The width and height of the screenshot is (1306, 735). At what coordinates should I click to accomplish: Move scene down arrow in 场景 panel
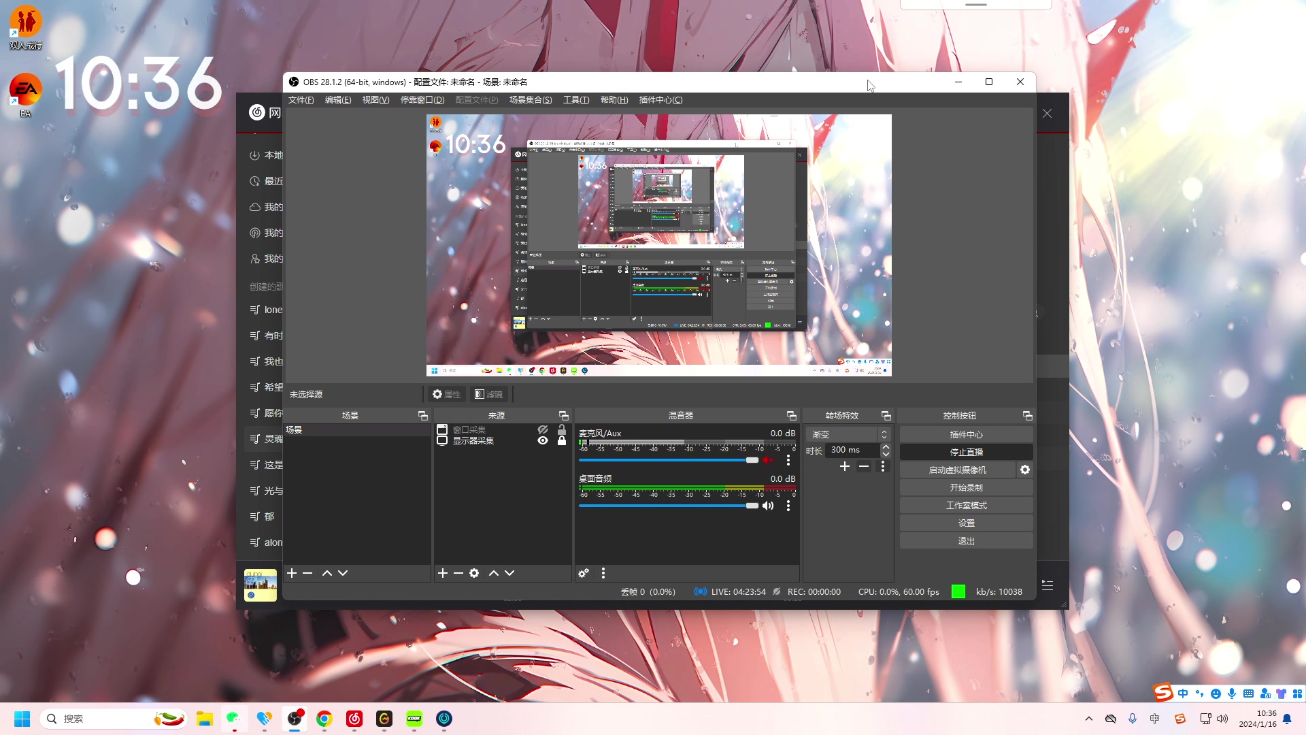click(x=343, y=573)
